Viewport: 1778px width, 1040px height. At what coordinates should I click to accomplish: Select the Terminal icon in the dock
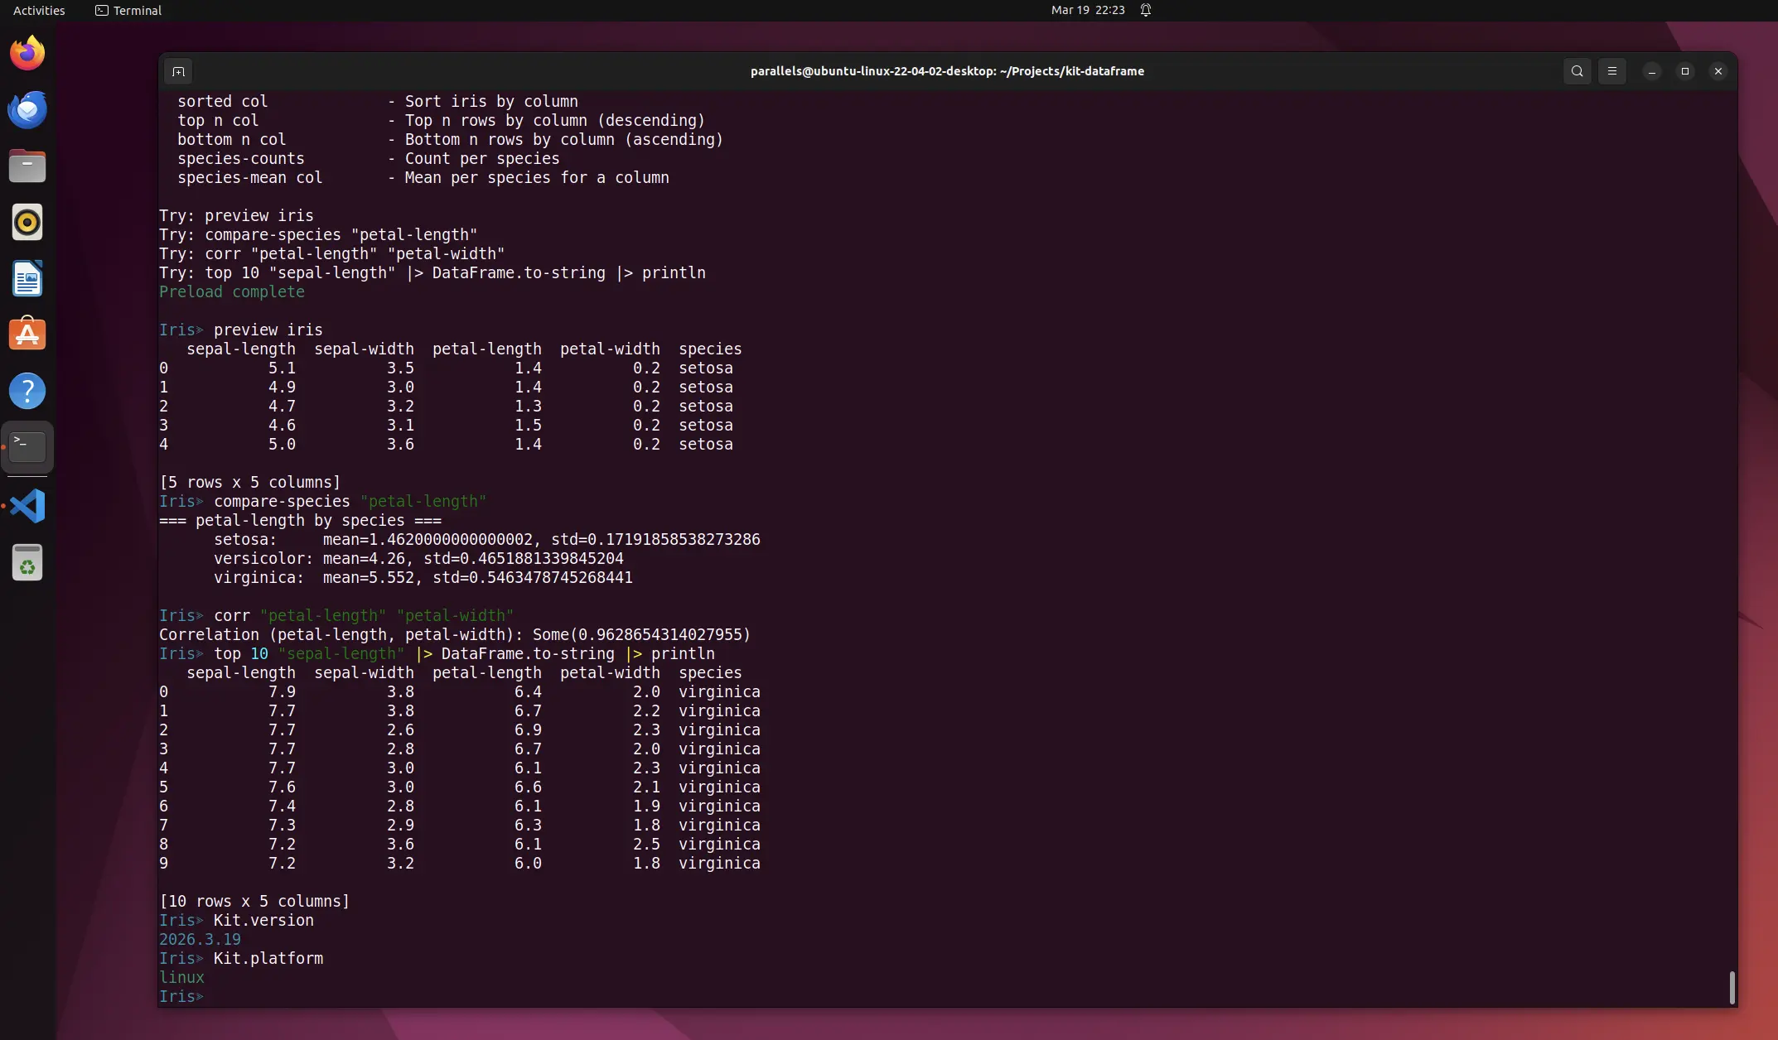click(x=27, y=445)
